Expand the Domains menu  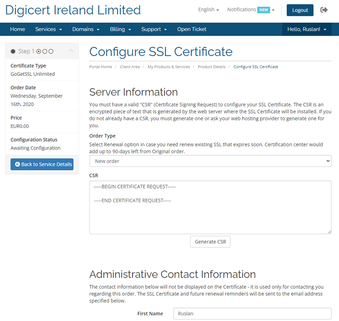[86, 29]
